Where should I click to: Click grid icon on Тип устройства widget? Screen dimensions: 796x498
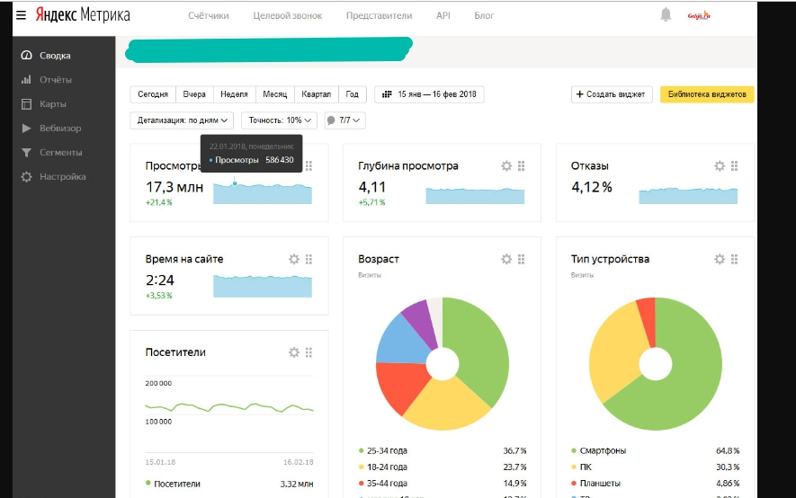[735, 259]
